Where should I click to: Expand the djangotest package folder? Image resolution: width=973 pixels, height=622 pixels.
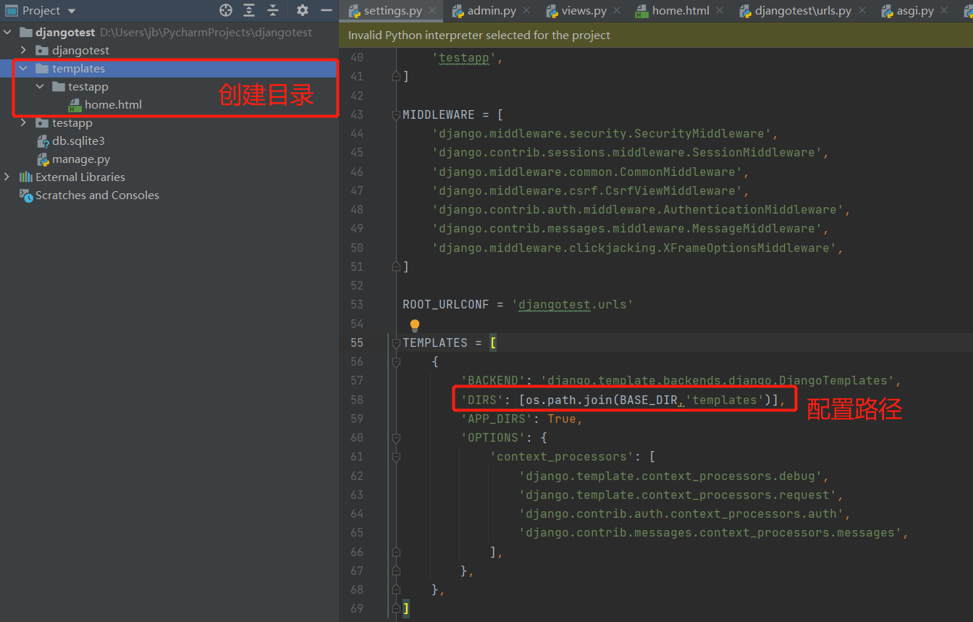point(23,50)
